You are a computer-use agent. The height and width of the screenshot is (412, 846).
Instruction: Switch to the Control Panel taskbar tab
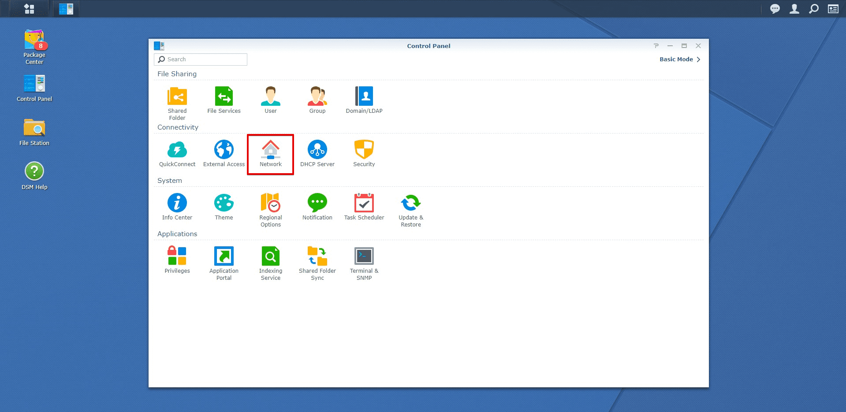coord(65,8)
